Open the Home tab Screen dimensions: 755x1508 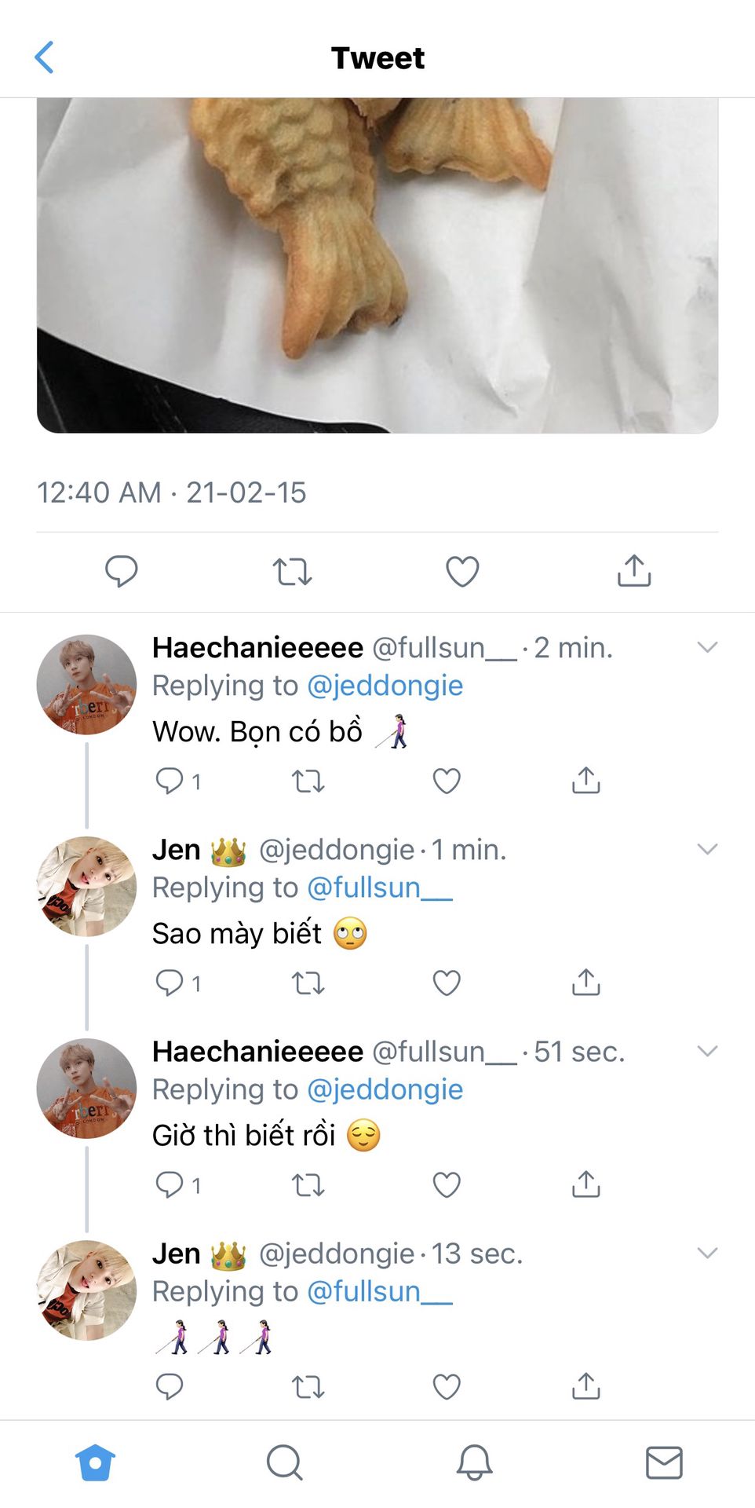[95, 1462]
